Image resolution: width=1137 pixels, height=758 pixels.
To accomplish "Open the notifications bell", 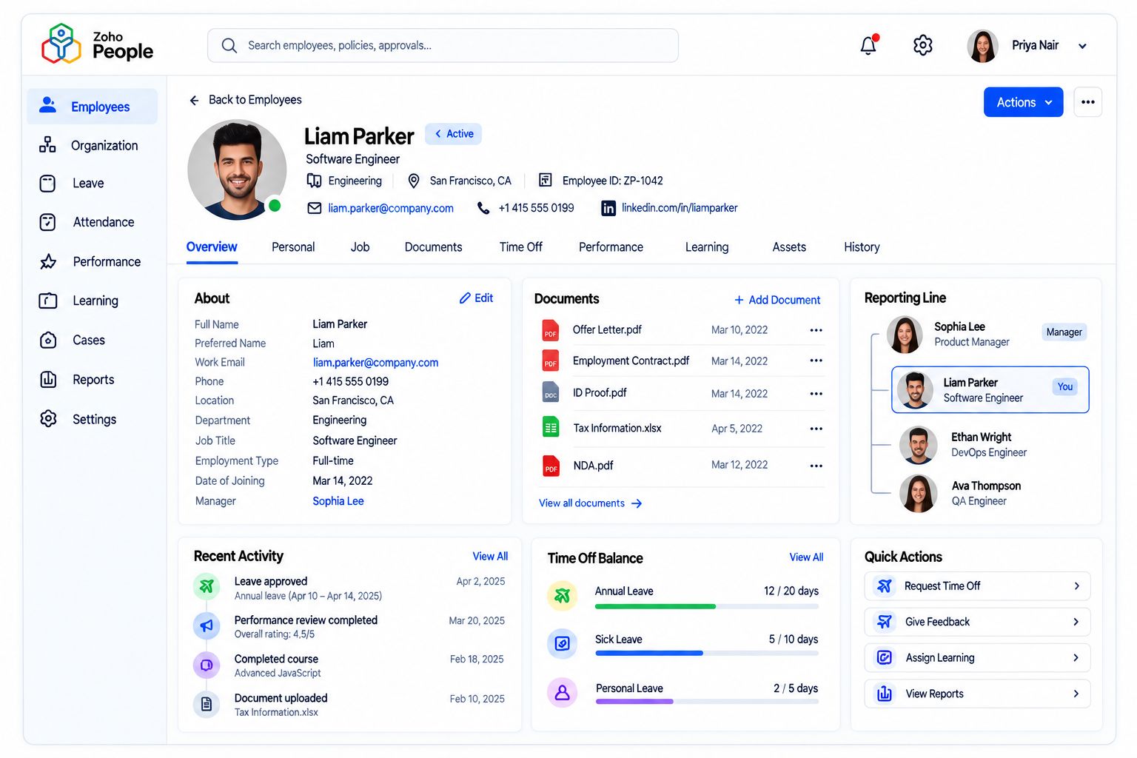I will (868, 45).
